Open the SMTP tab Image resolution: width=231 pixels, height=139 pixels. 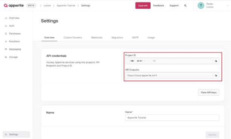click(x=135, y=38)
